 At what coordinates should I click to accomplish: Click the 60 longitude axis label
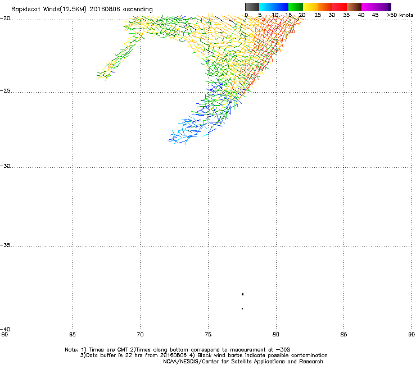pyautogui.click(x=4, y=335)
